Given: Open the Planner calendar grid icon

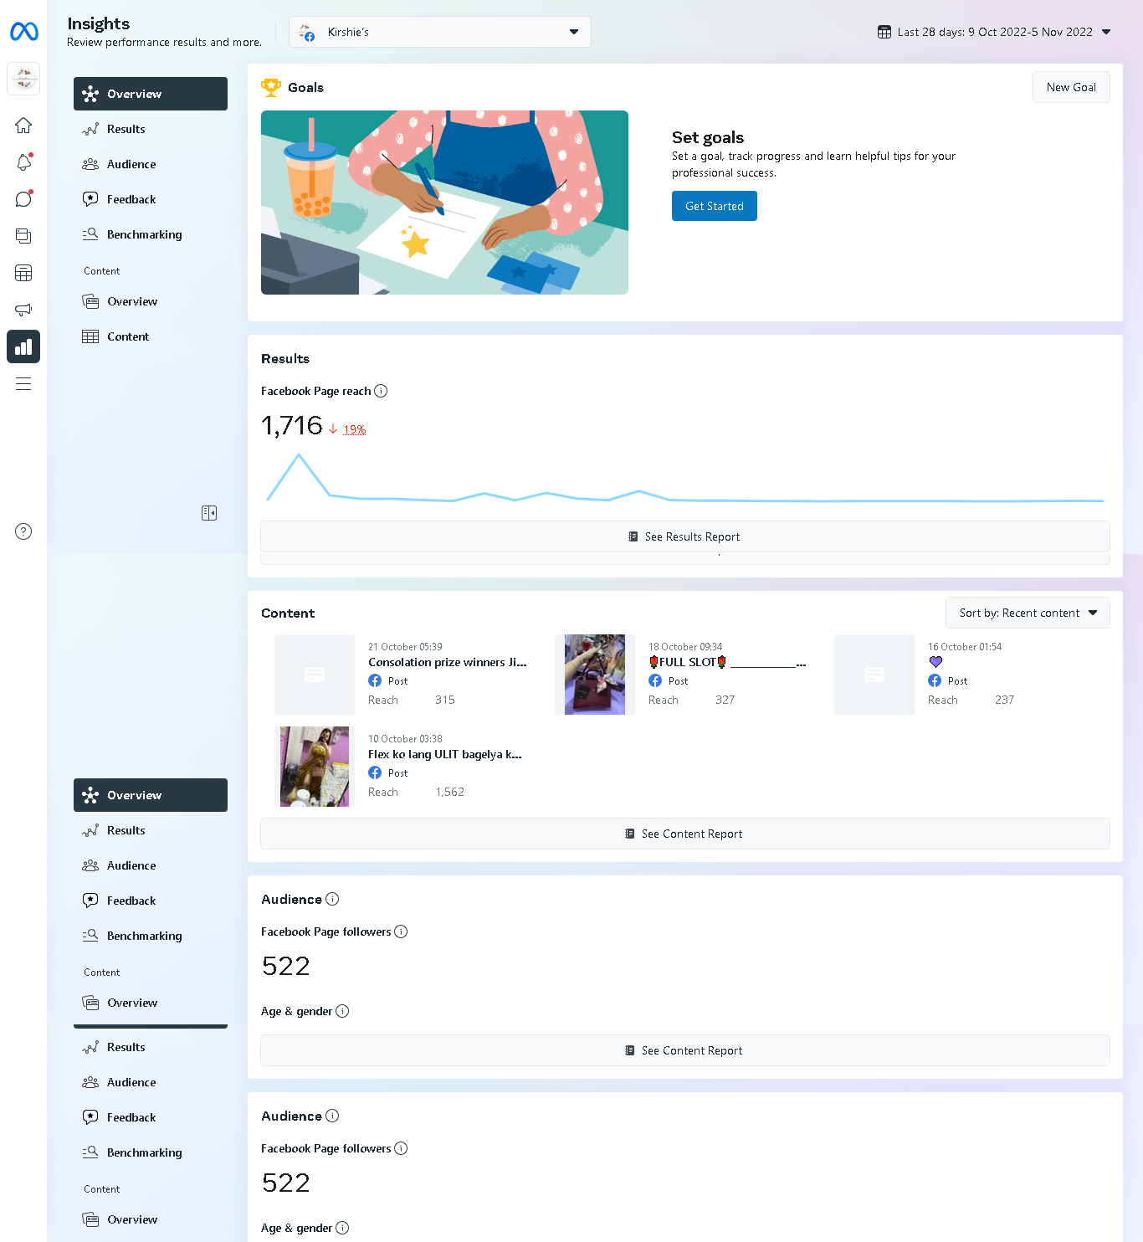Looking at the screenshot, I should tap(23, 273).
